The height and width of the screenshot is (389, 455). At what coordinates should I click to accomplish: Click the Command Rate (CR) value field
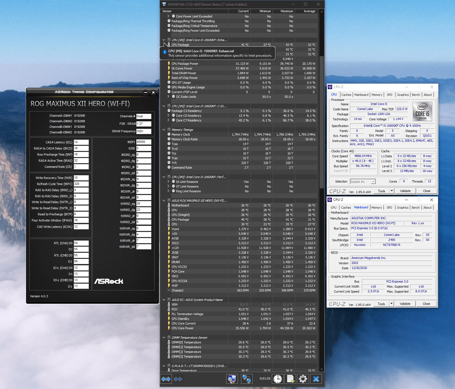tap(81, 167)
